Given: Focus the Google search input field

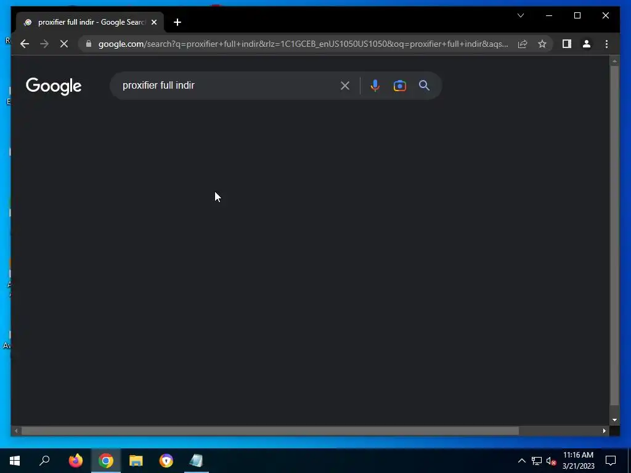Looking at the screenshot, I should 227,85.
